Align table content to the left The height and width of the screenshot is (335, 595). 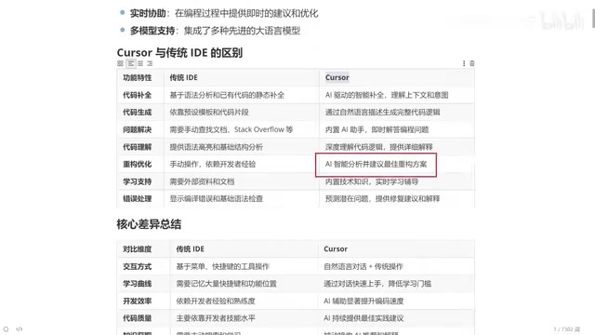131,63
